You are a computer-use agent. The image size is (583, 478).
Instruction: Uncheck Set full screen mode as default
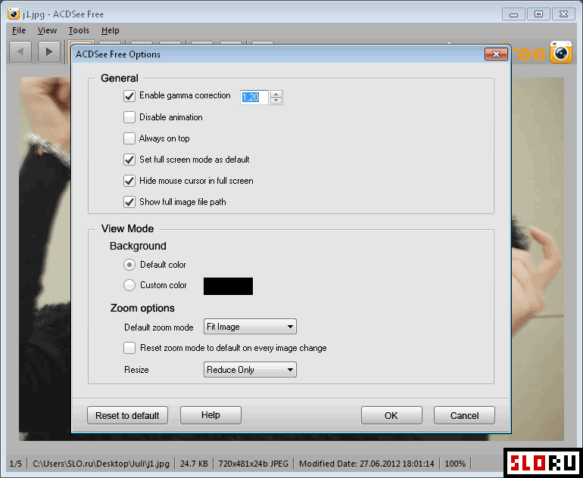tap(129, 160)
